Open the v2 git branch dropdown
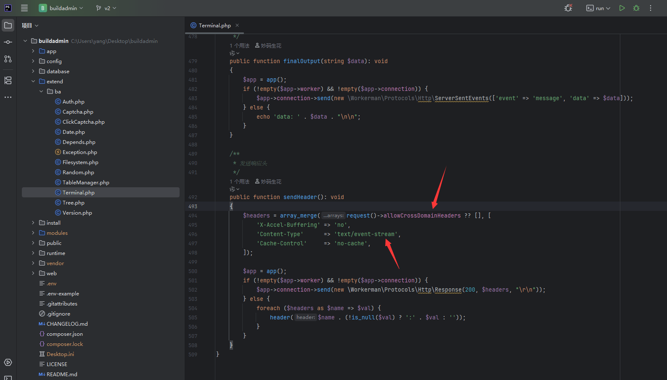Image resolution: width=667 pixels, height=380 pixels. coord(106,8)
